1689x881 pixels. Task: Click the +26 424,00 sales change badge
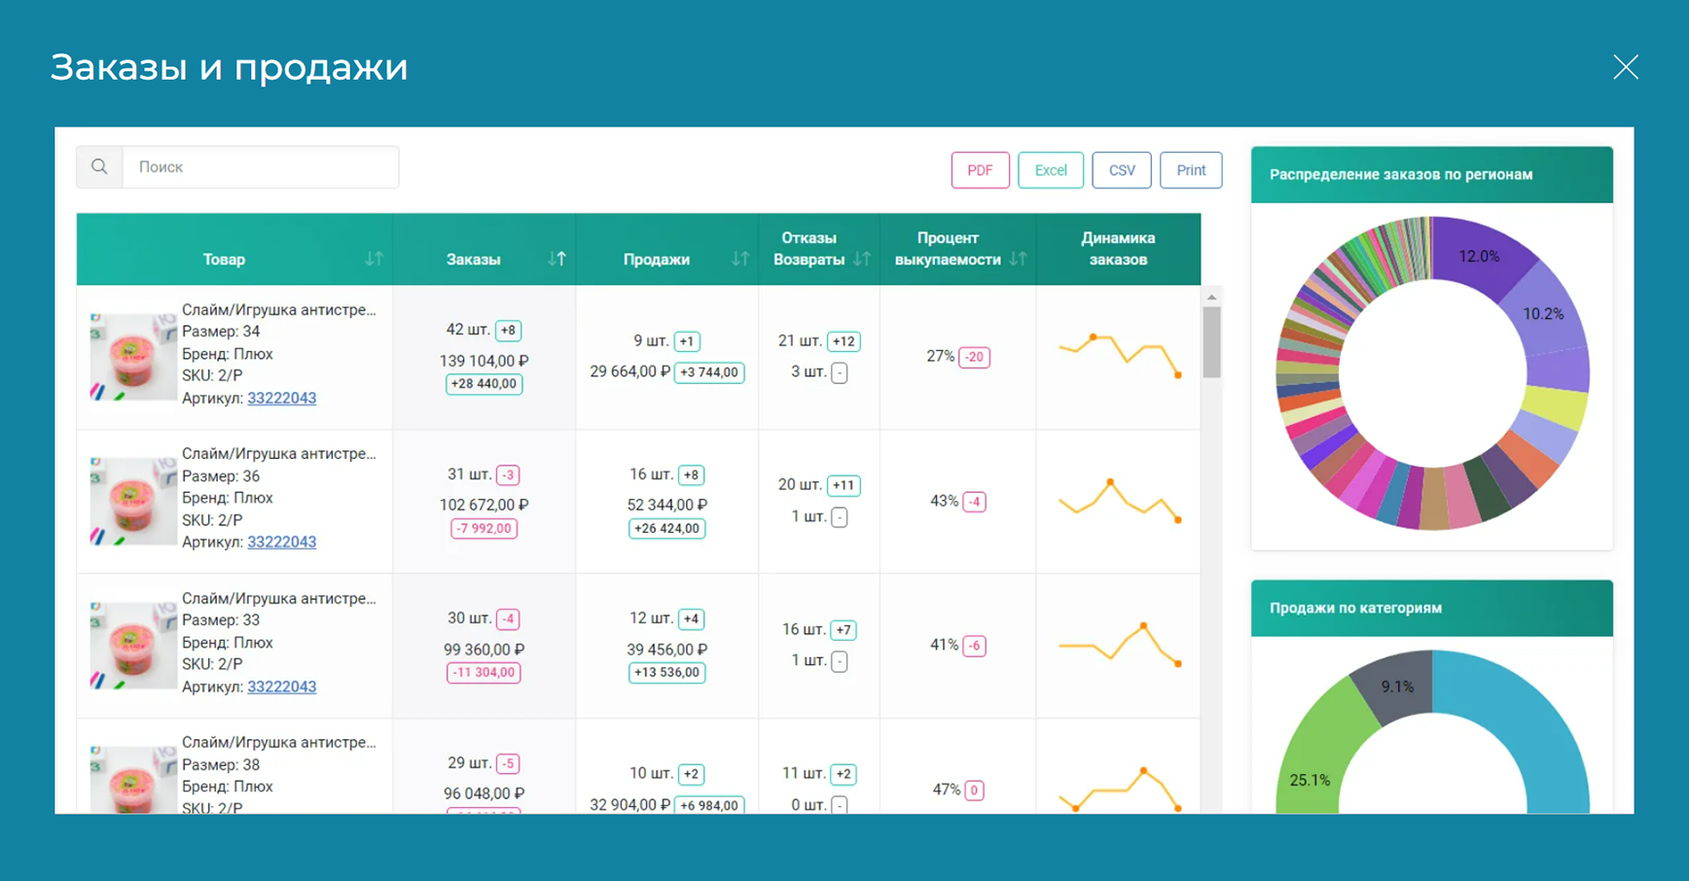click(x=666, y=529)
